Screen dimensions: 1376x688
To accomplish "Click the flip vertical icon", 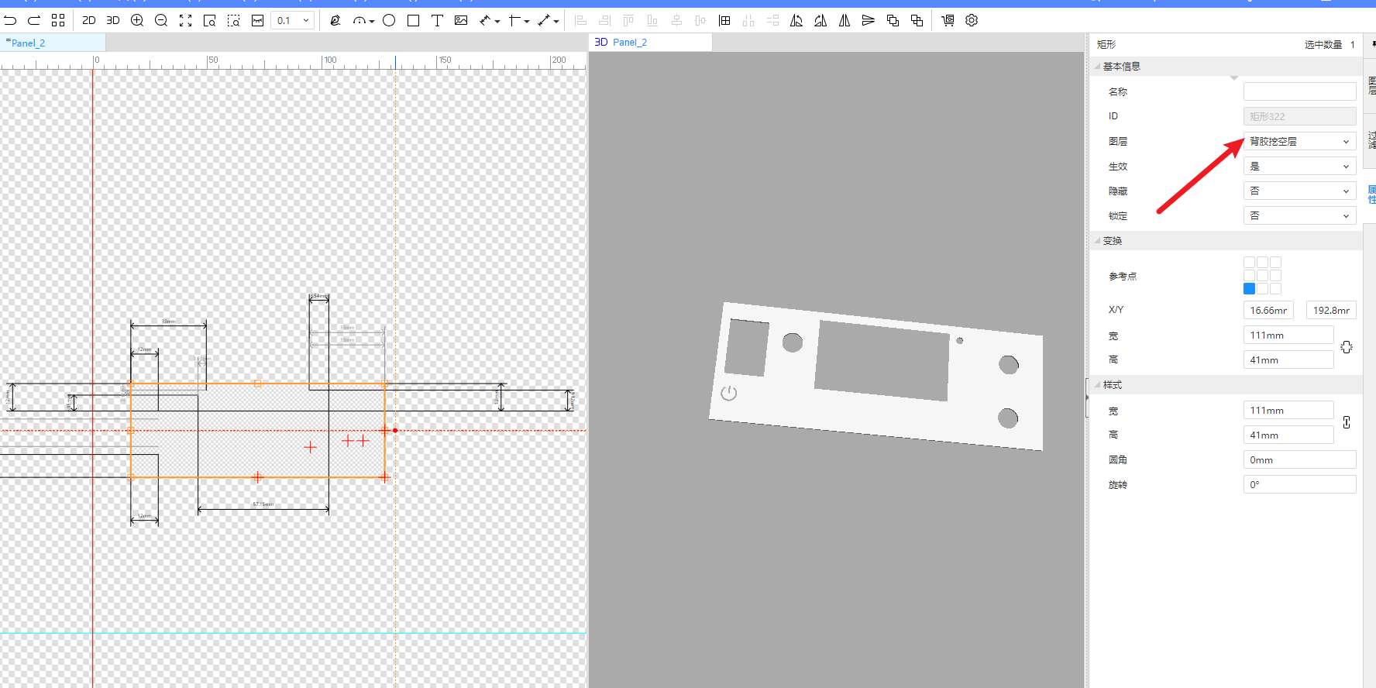I will coord(869,20).
